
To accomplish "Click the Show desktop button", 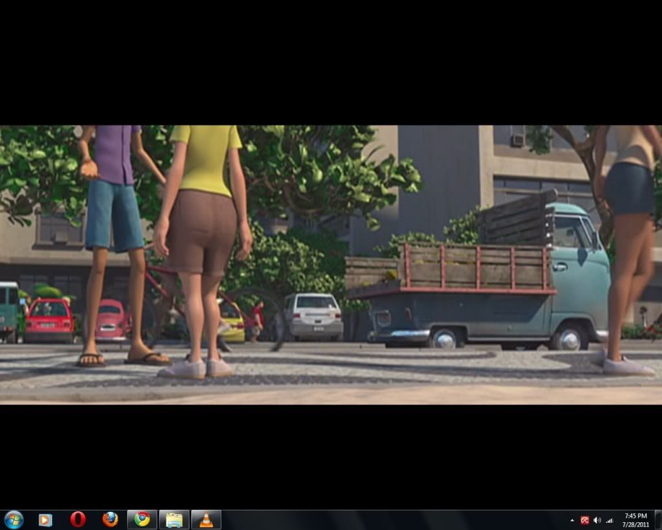I will click(x=657, y=520).
